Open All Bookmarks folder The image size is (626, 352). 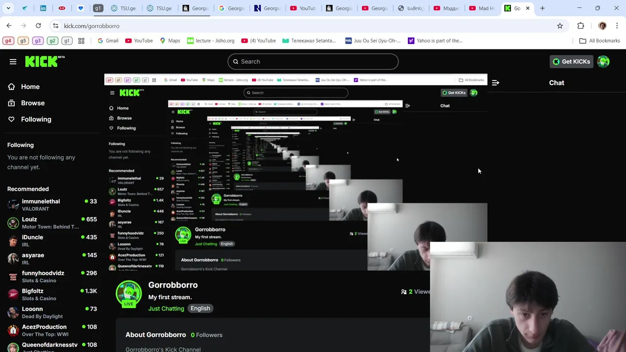(600, 41)
